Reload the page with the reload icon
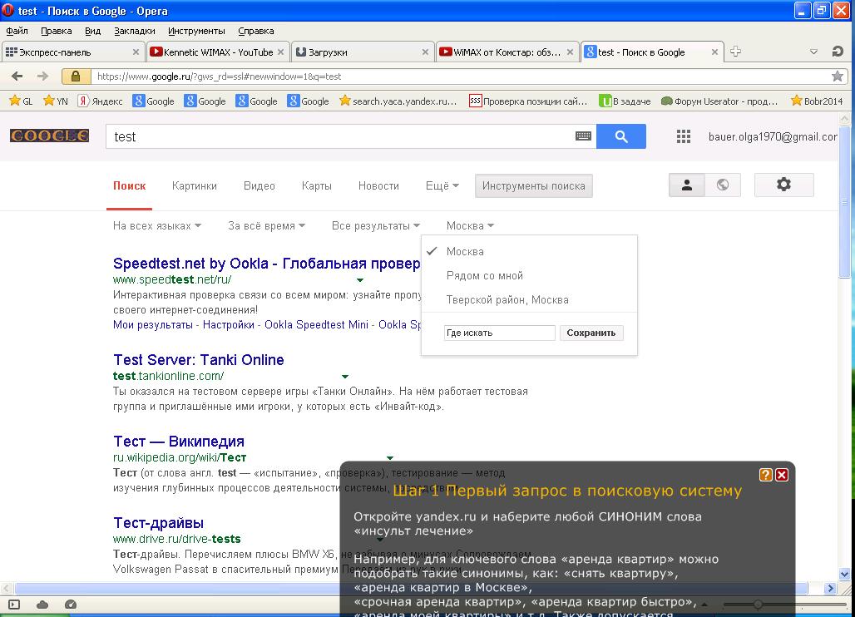The image size is (855, 617). point(838,52)
